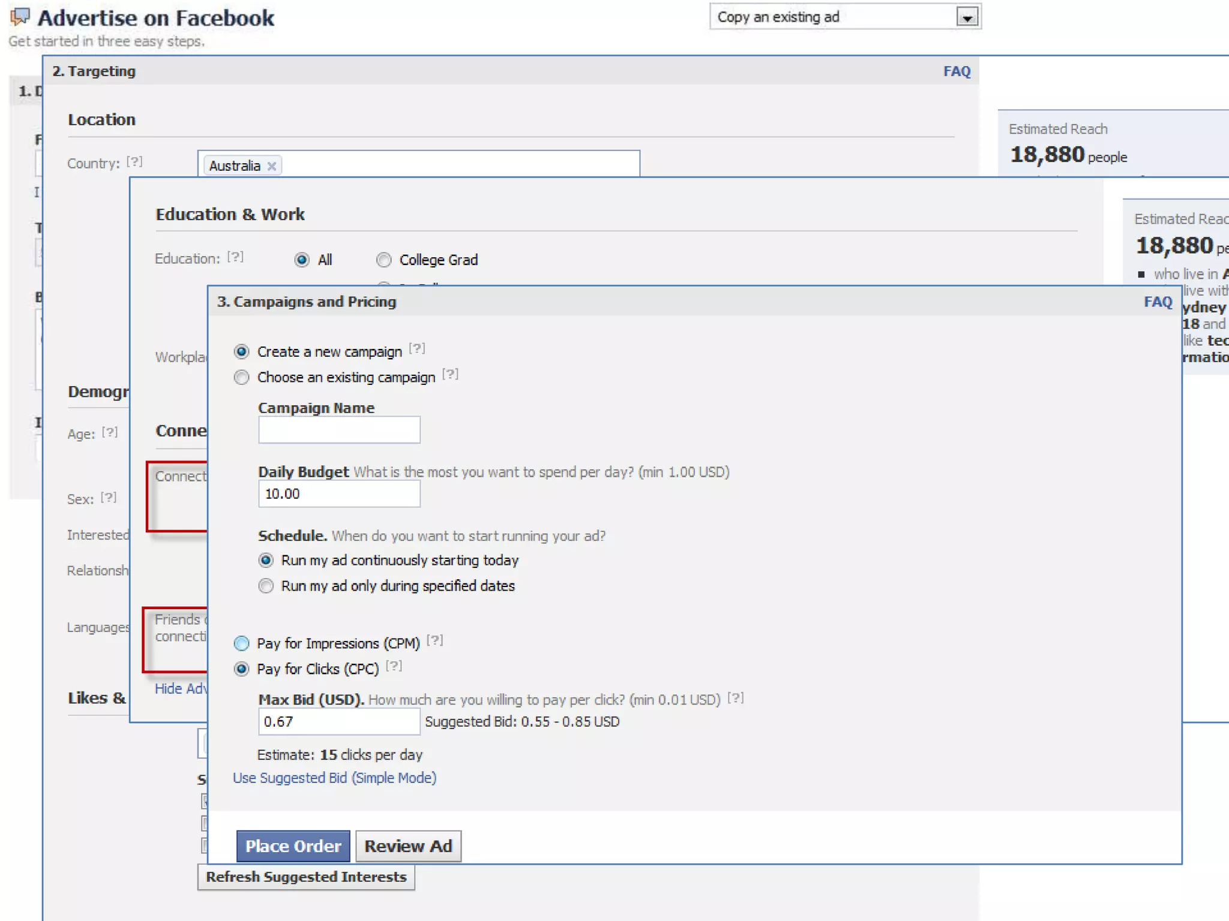The height and width of the screenshot is (921, 1229).
Task: Open the FAQ link in Targeting section
Action: click(x=957, y=71)
